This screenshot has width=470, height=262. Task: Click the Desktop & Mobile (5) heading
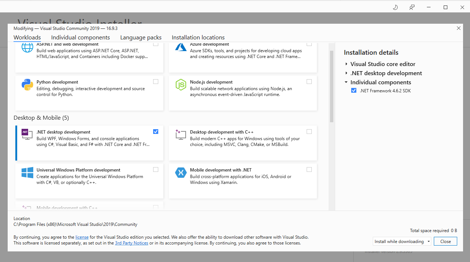(x=41, y=117)
